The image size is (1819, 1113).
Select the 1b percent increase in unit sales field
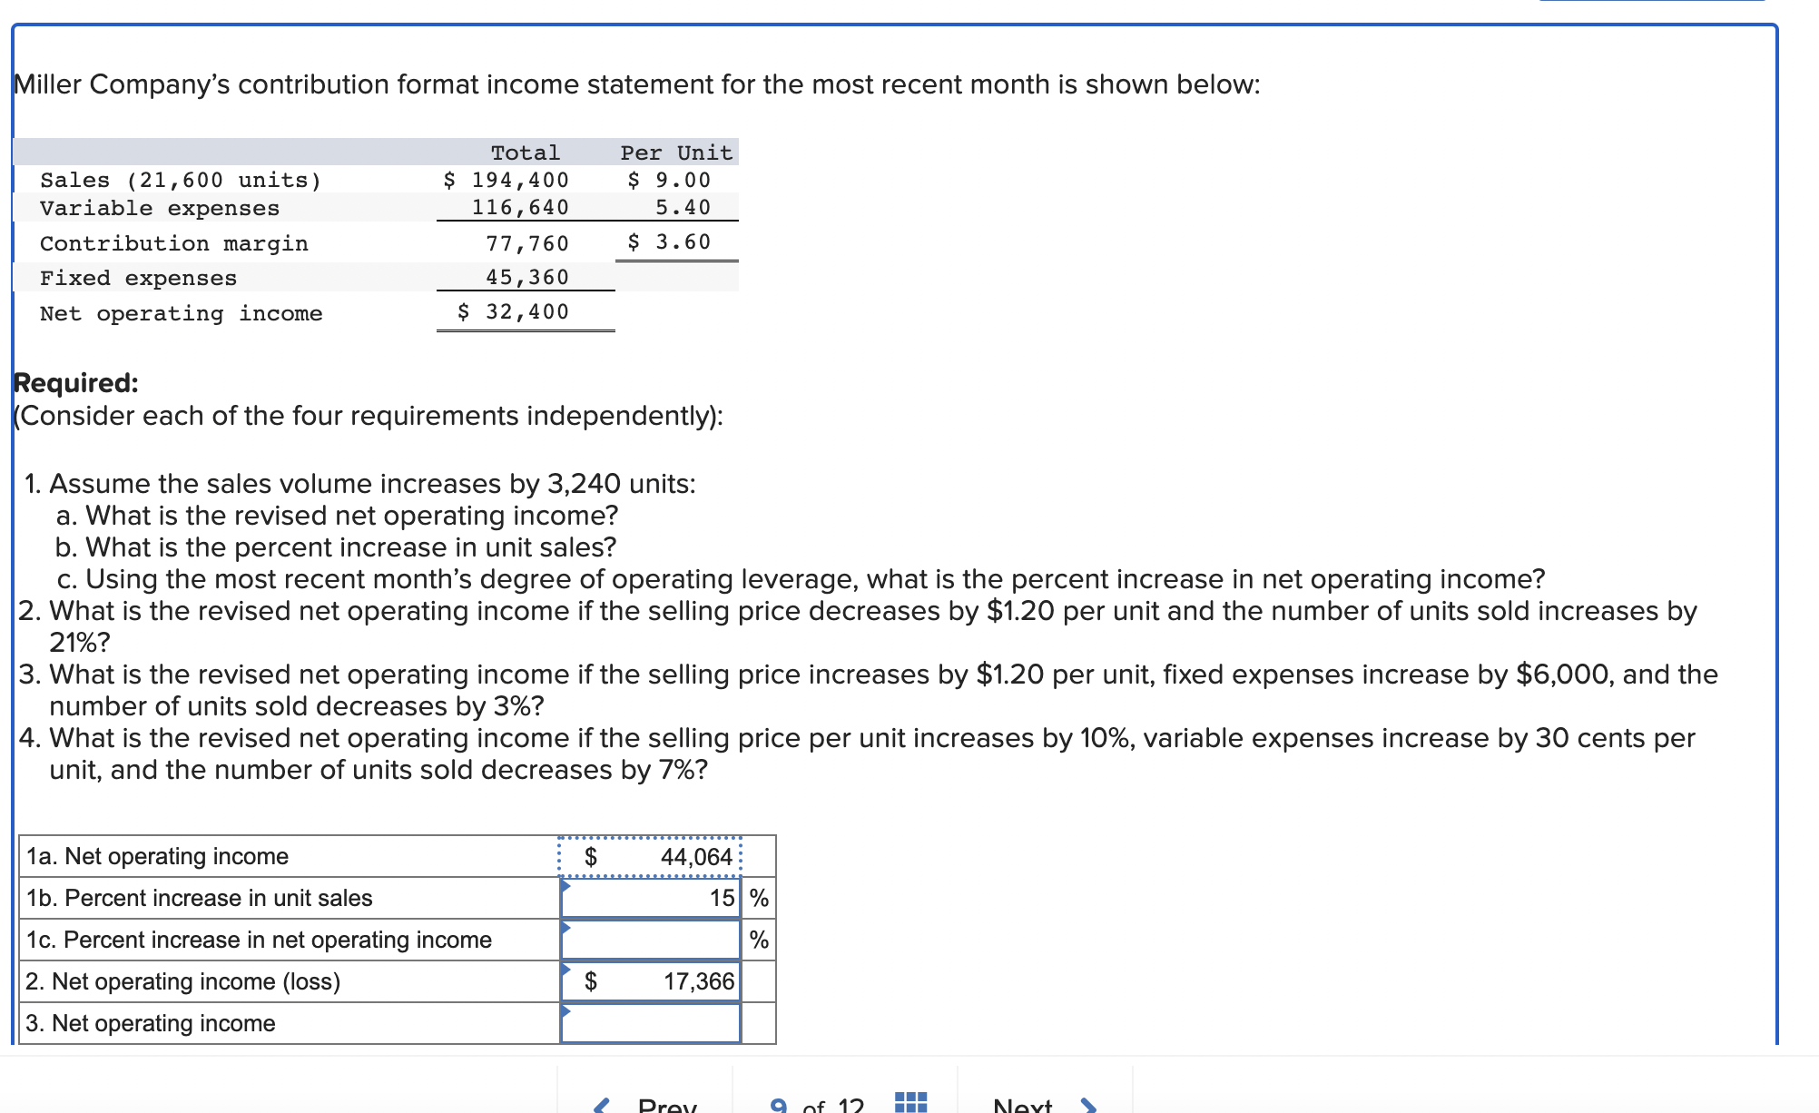tap(650, 899)
